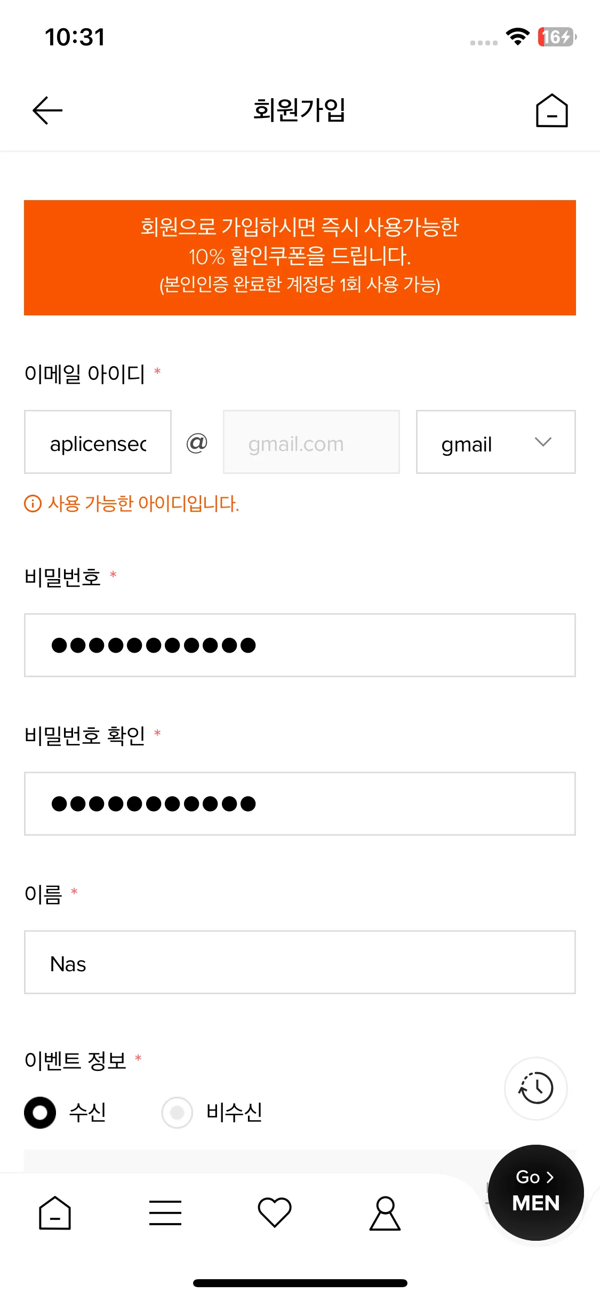Image resolution: width=600 pixels, height=1300 pixels.
Task: Tap the Wi-Fi status icon
Action: [x=517, y=37]
